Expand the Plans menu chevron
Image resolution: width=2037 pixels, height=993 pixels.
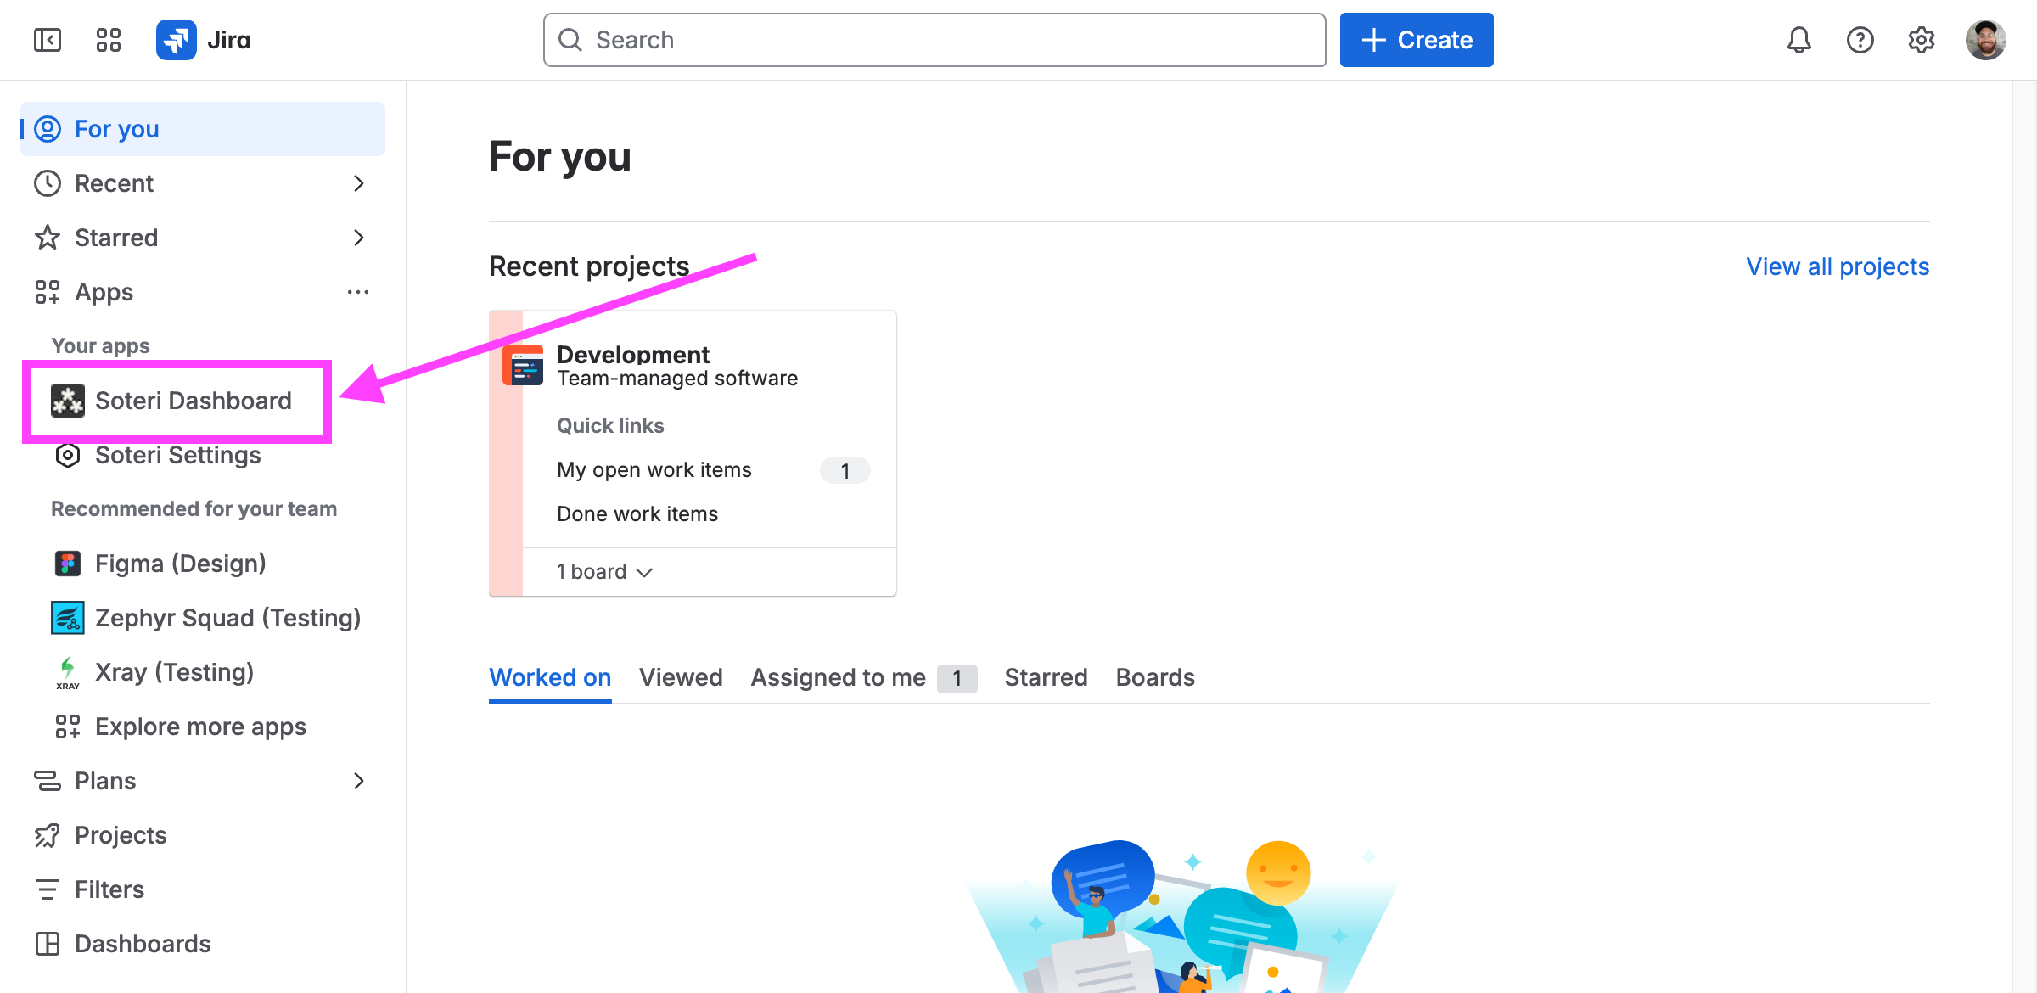point(359,781)
